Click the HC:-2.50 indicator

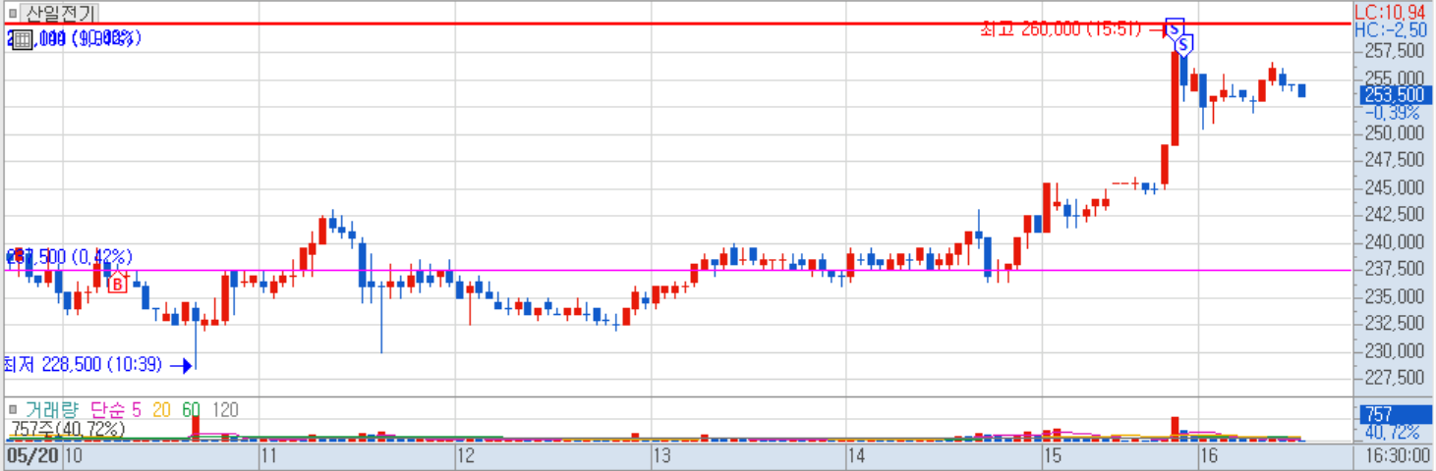pyautogui.click(x=1389, y=30)
